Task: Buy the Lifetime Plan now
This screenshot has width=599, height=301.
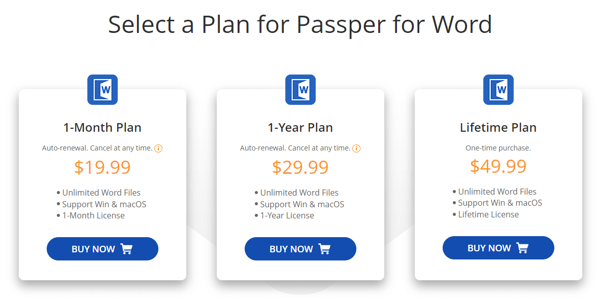Action: (x=498, y=248)
